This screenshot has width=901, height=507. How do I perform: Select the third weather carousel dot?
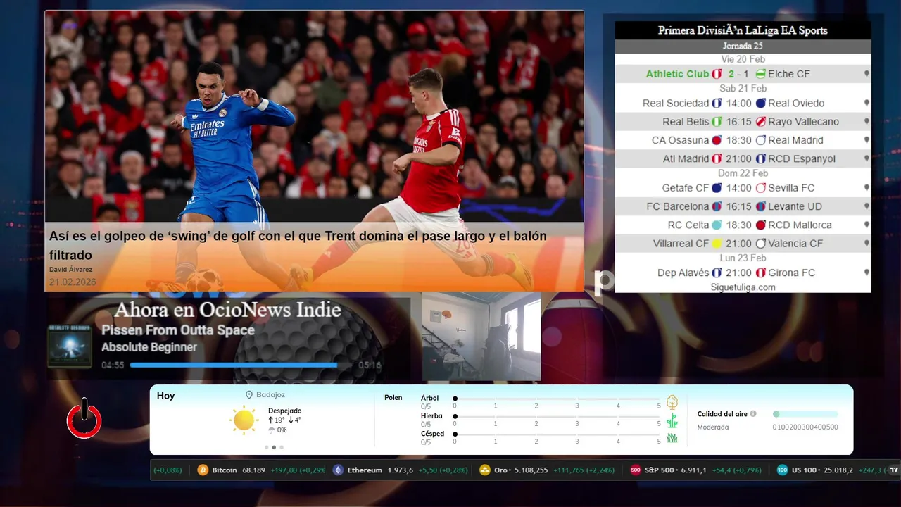(x=282, y=447)
